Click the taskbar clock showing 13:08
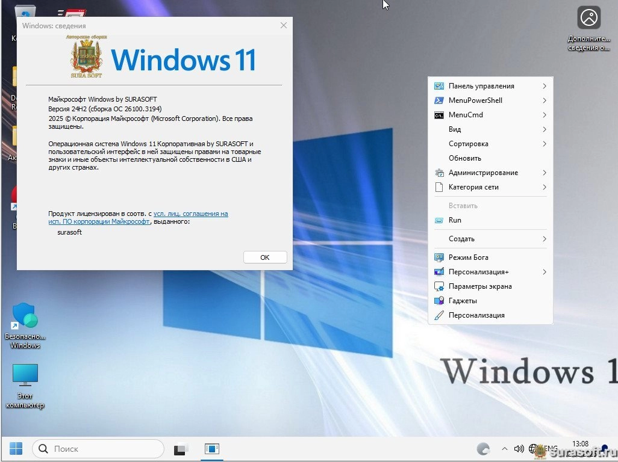The height and width of the screenshot is (462, 618). coord(580,444)
